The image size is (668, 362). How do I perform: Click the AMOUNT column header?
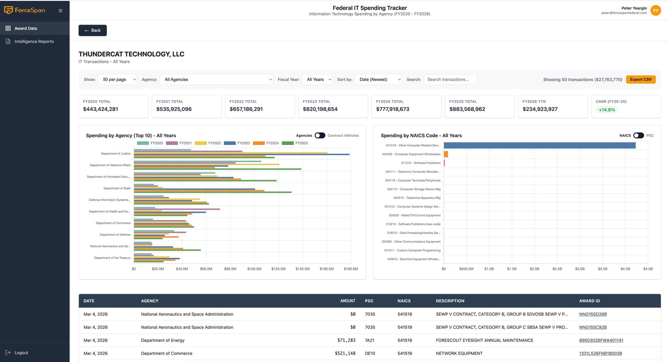348,301
